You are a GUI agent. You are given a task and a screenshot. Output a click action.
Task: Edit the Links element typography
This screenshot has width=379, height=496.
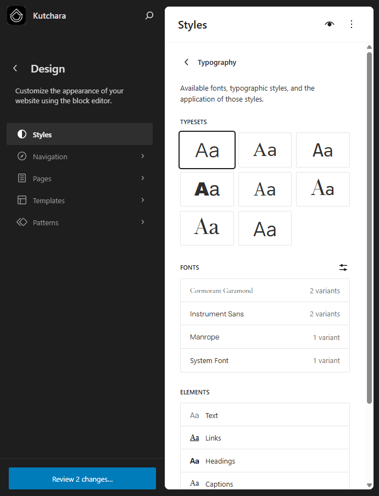[x=265, y=438]
